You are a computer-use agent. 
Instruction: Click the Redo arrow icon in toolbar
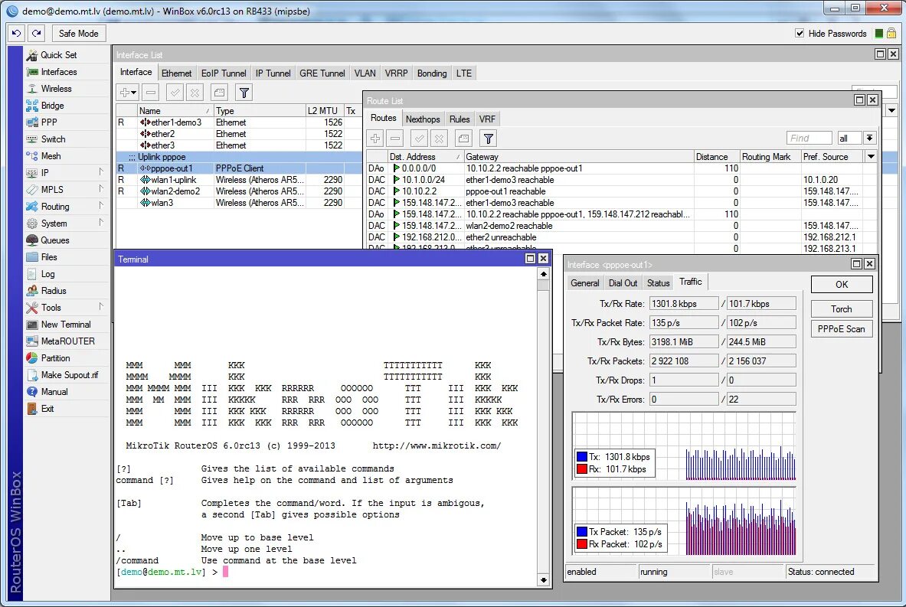tap(37, 34)
